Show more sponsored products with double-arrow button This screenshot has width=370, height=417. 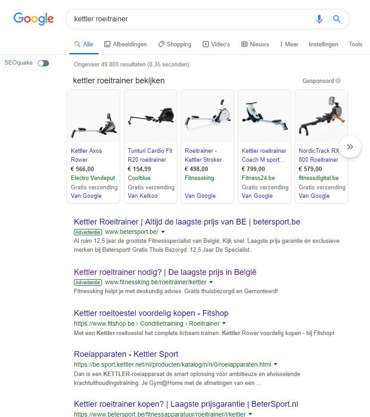point(350,147)
